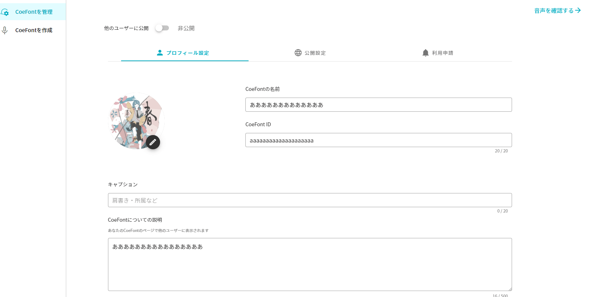This screenshot has width=614, height=297.
Task: Focus the キャプション input field
Action: point(310,200)
